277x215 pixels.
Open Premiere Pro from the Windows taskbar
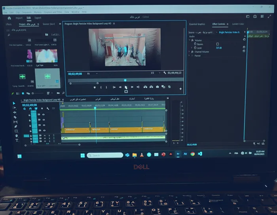pos(178,154)
